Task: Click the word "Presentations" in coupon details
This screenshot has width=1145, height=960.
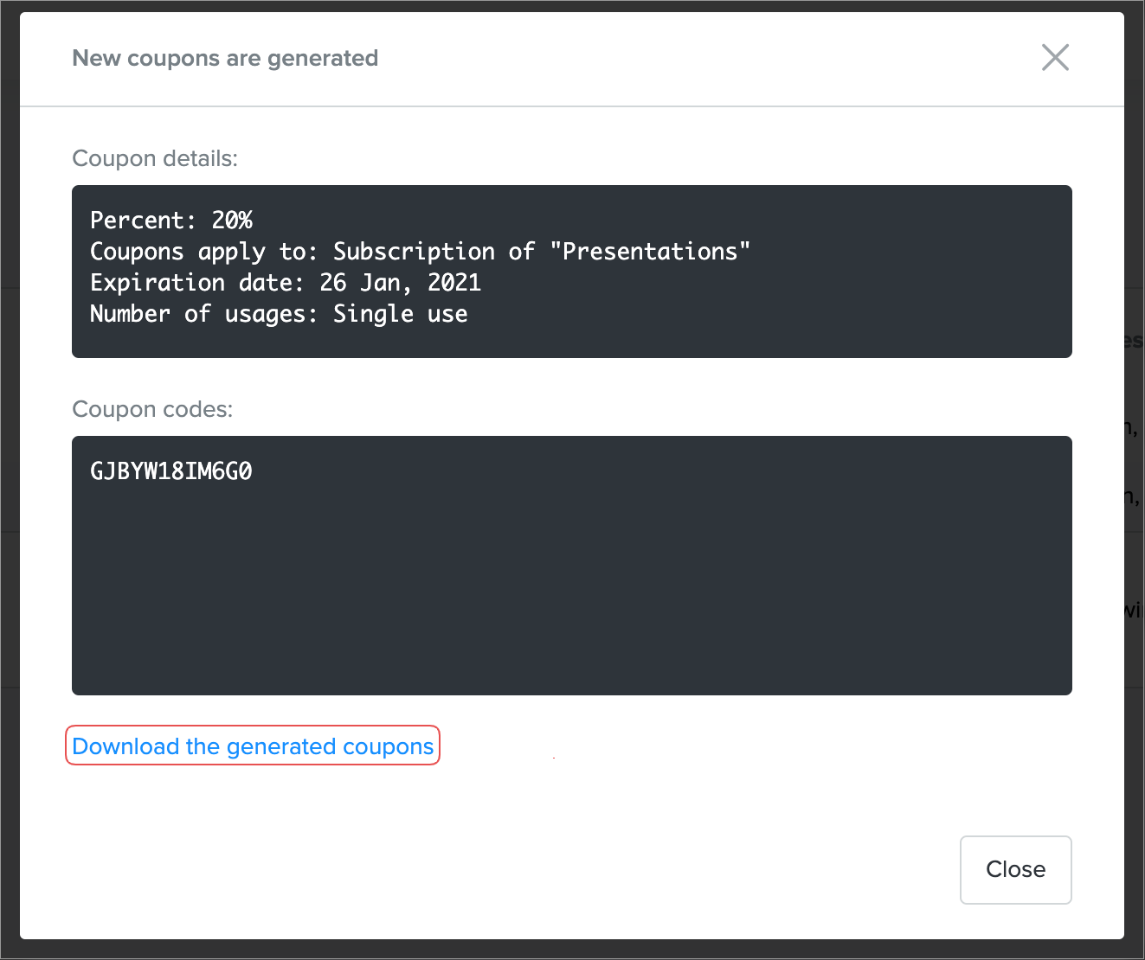Action: tap(650, 252)
